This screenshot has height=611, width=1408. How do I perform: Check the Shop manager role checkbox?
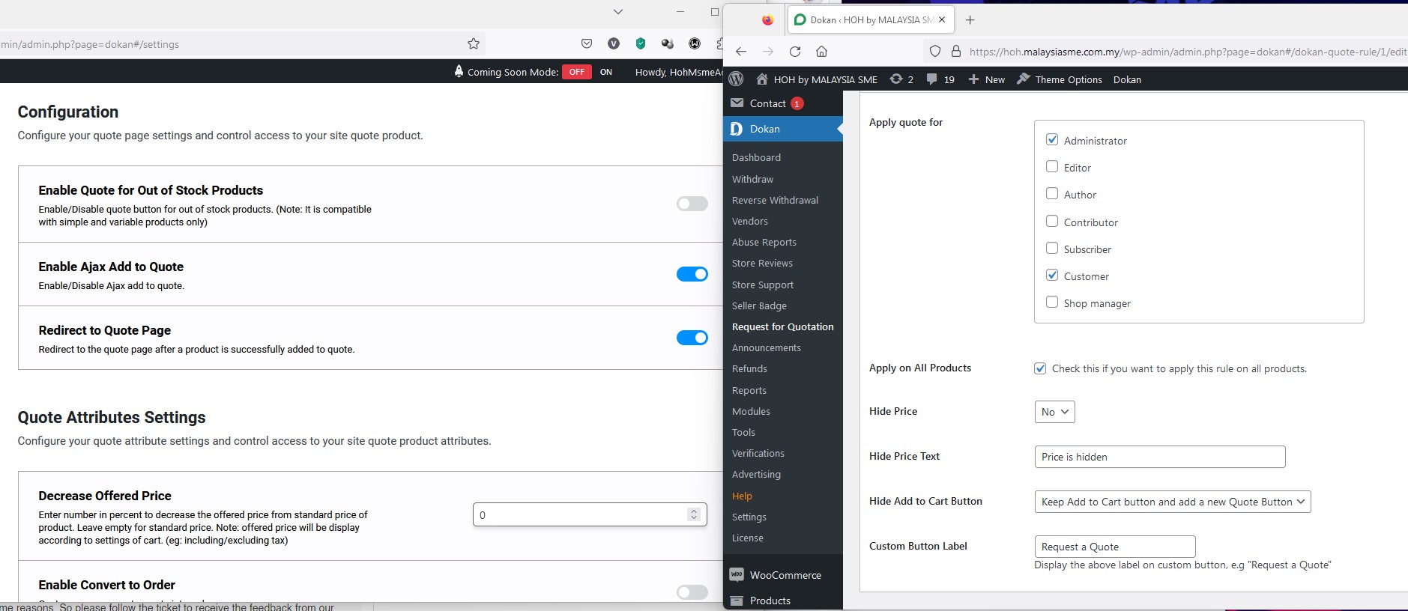pos(1052,302)
